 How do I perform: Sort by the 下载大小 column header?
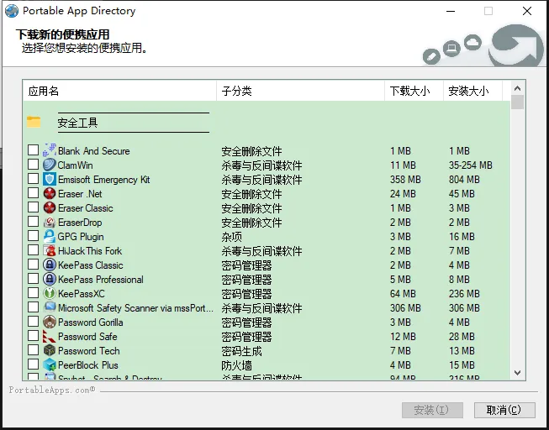coord(414,91)
